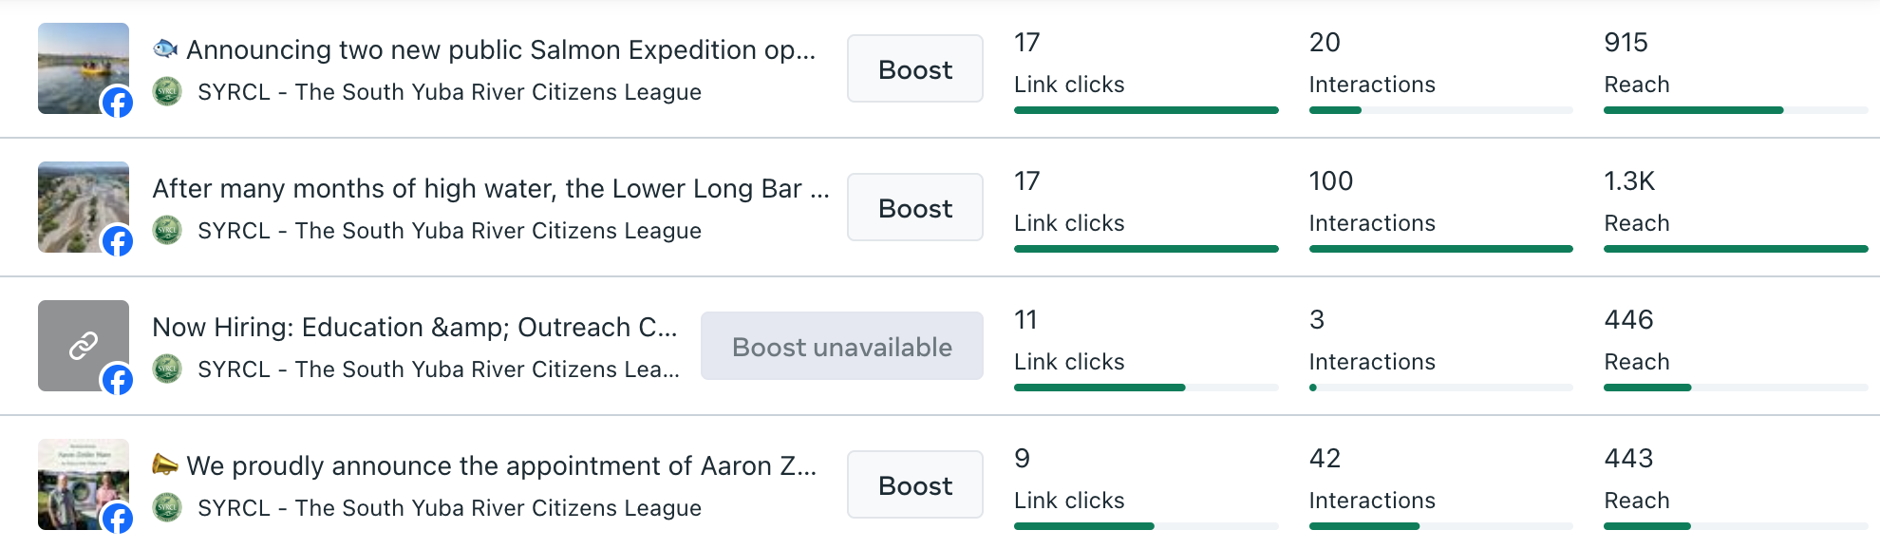Click Facebook badge on Now Hiring post

coord(117,380)
